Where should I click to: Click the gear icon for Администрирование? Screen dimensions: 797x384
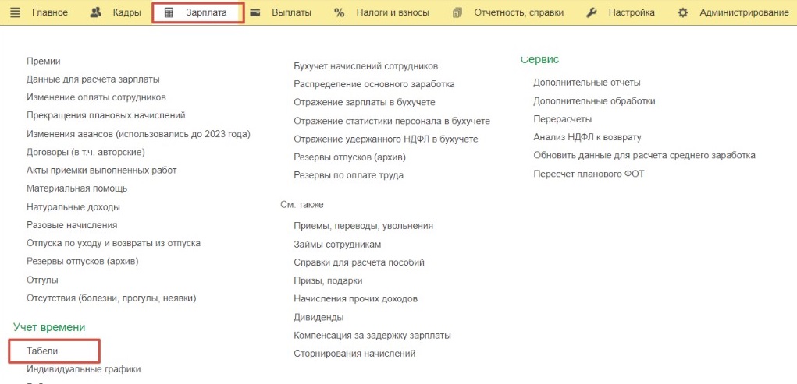click(x=683, y=12)
